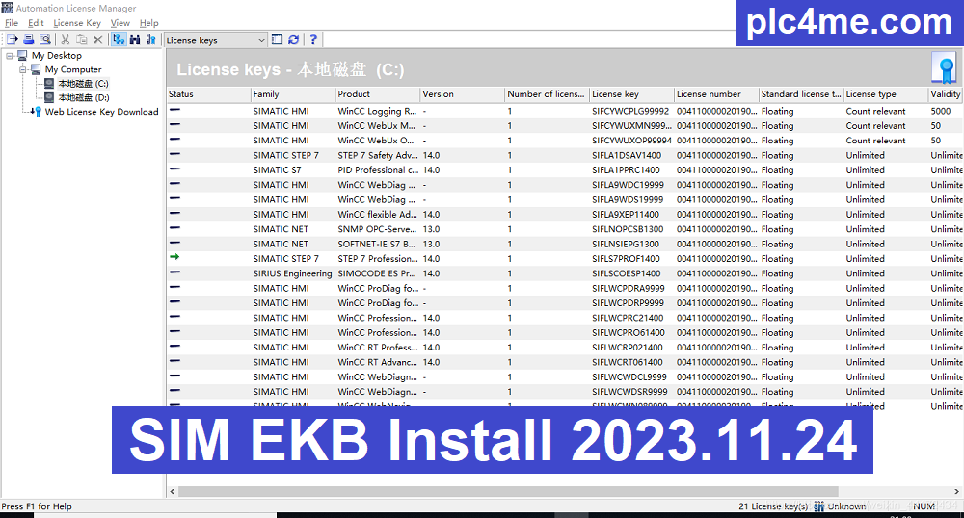Open the View menu
This screenshot has height=518, width=964.
[x=120, y=23]
